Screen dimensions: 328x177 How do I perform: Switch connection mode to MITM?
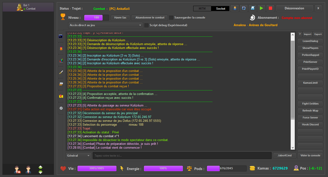[x=202, y=8]
